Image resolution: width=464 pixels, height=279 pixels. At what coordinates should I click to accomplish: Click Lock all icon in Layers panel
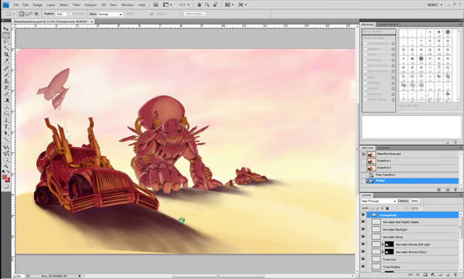coord(387,209)
